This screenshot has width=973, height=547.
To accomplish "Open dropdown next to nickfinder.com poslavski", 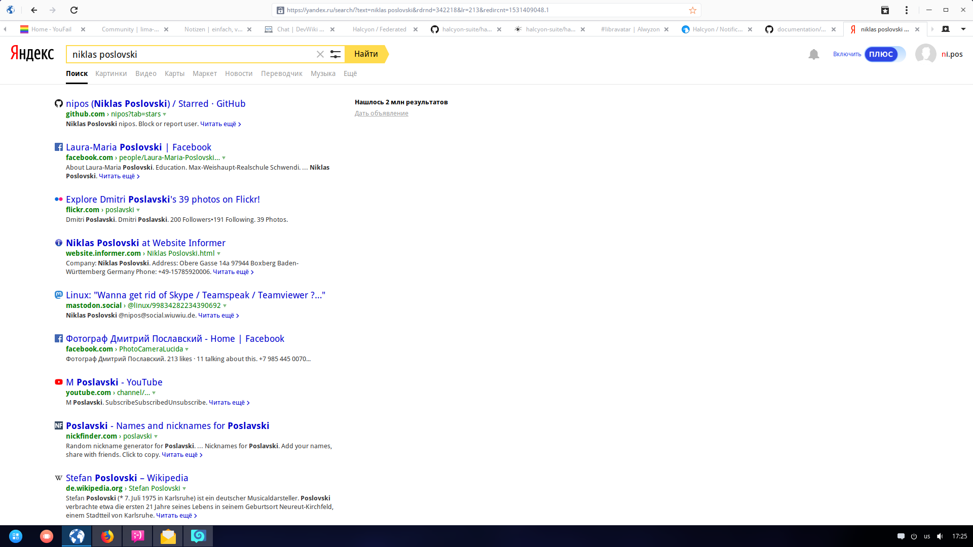I will [x=156, y=437].
